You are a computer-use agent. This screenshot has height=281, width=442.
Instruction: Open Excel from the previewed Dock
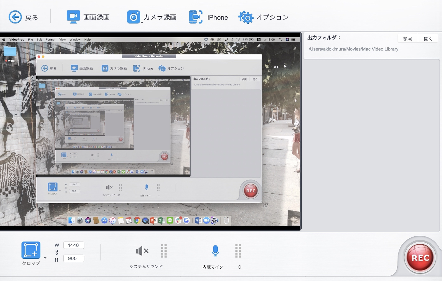click(x=162, y=220)
